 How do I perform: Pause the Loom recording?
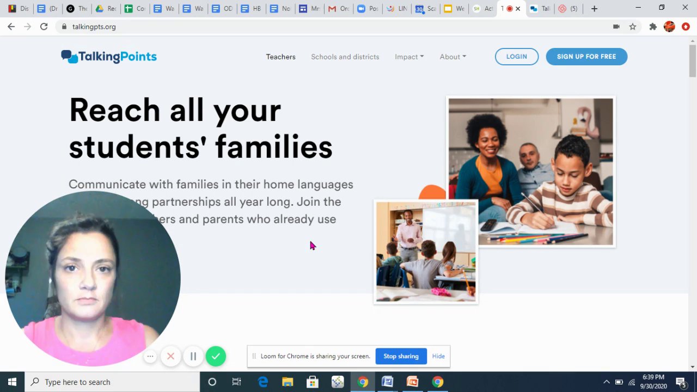193,356
